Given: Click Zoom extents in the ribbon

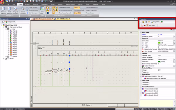Looking at the screenshot, I should click(x=32, y=8).
